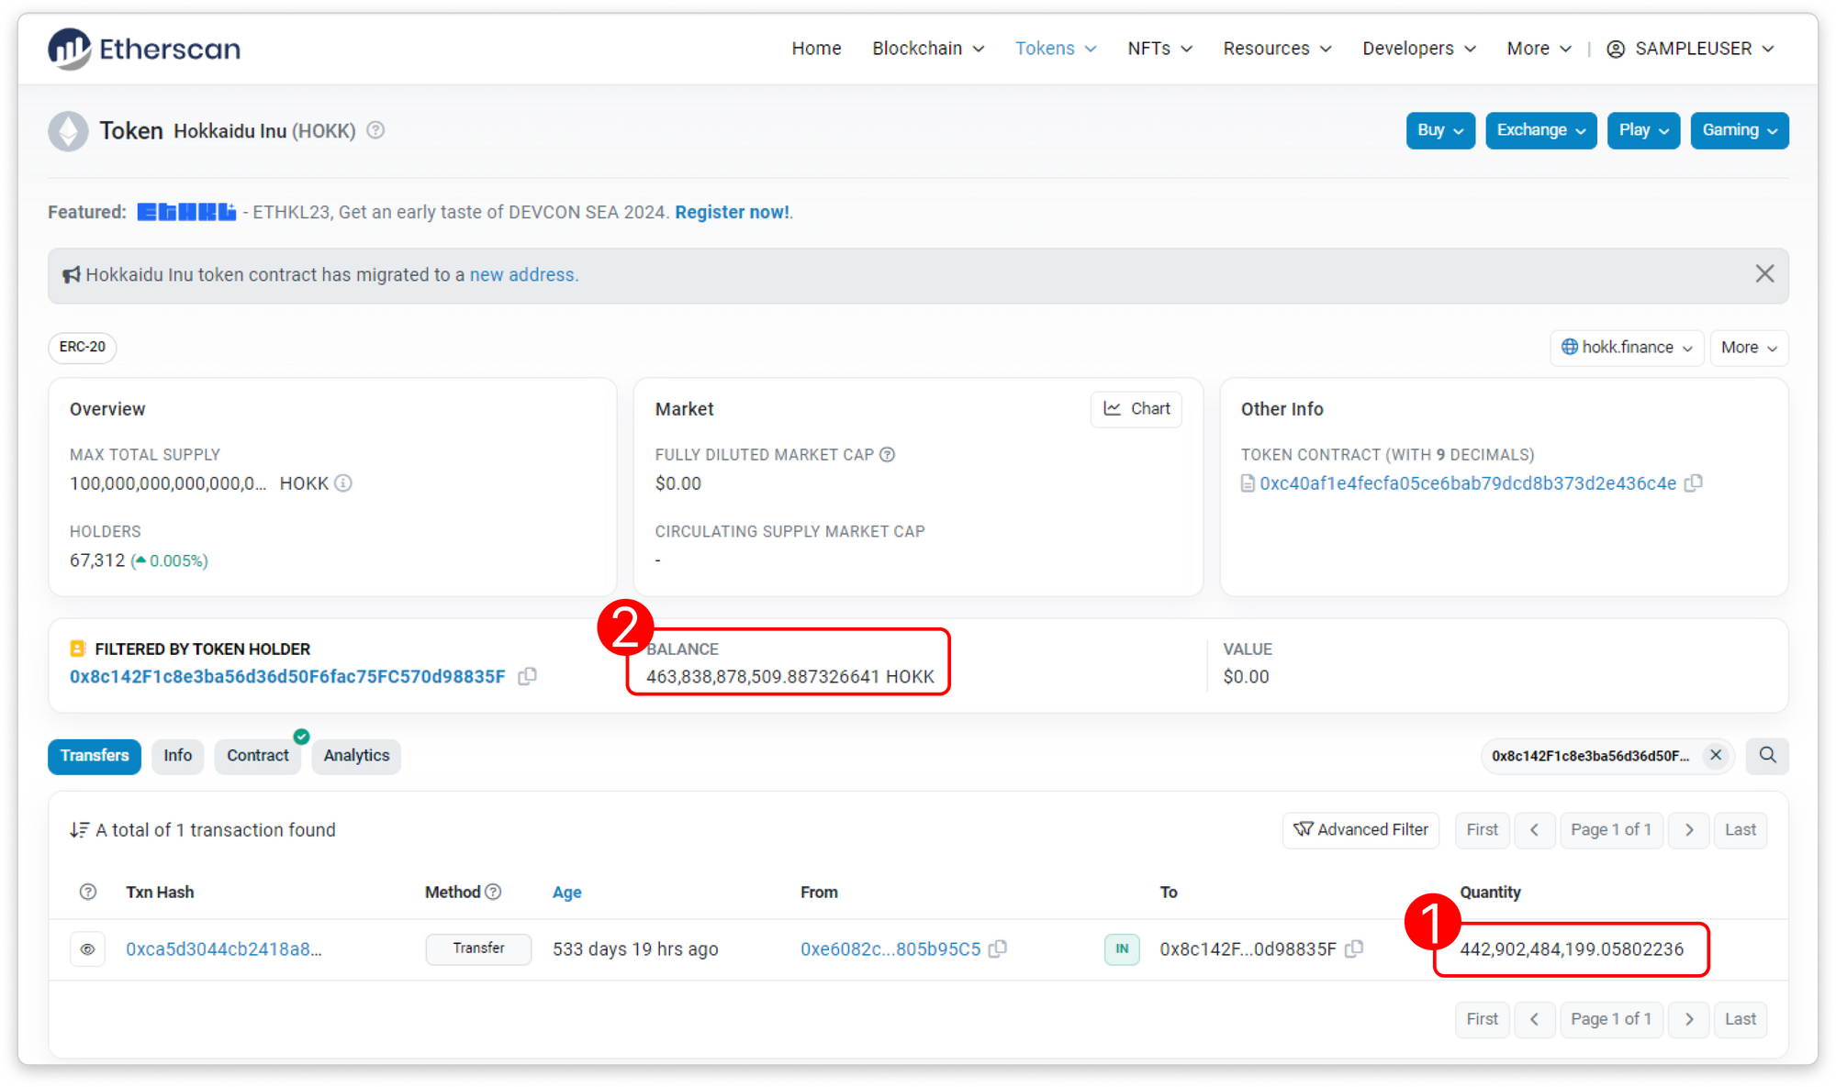Image resolution: width=1836 pixels, height=1087 pixels.
Task: Sort by the Age column header
Action: (566, 892)
